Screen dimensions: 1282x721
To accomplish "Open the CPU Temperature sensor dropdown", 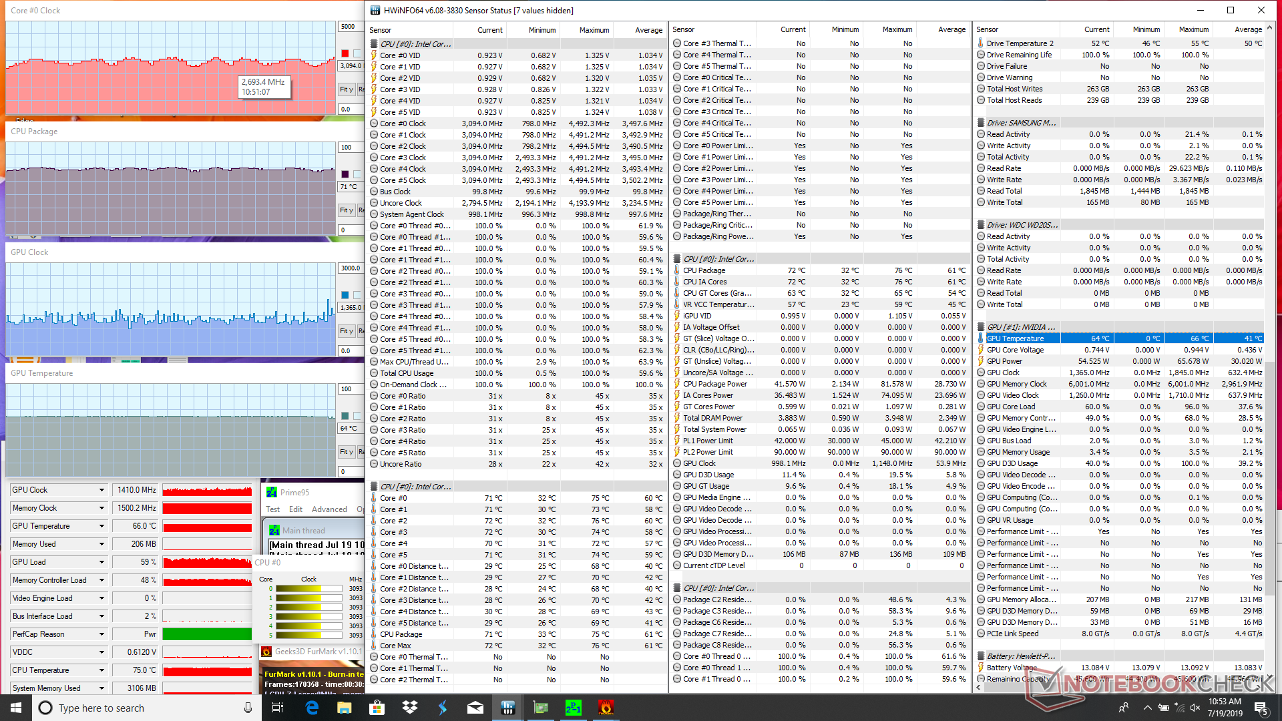I will [102, 670].
